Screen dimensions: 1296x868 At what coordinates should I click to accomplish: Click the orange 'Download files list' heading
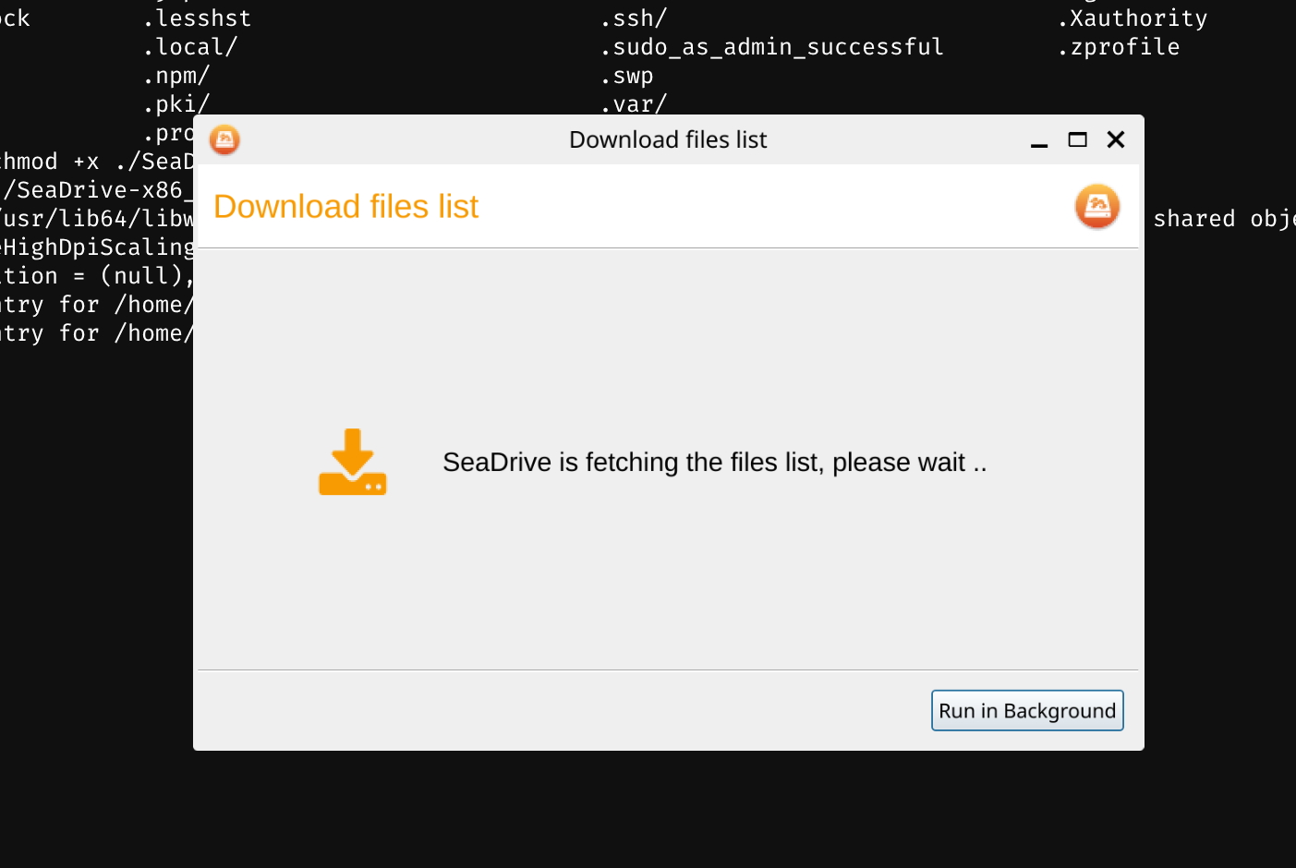[345, 207]
